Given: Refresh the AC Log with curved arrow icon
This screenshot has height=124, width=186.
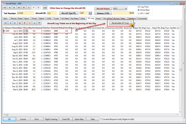Looking at the screenshot, I should point(39,23).
